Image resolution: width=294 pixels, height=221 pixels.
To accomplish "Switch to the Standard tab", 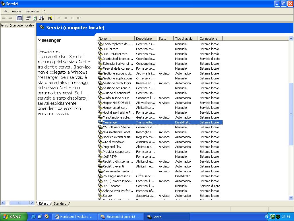I will [x=60, y=203].
